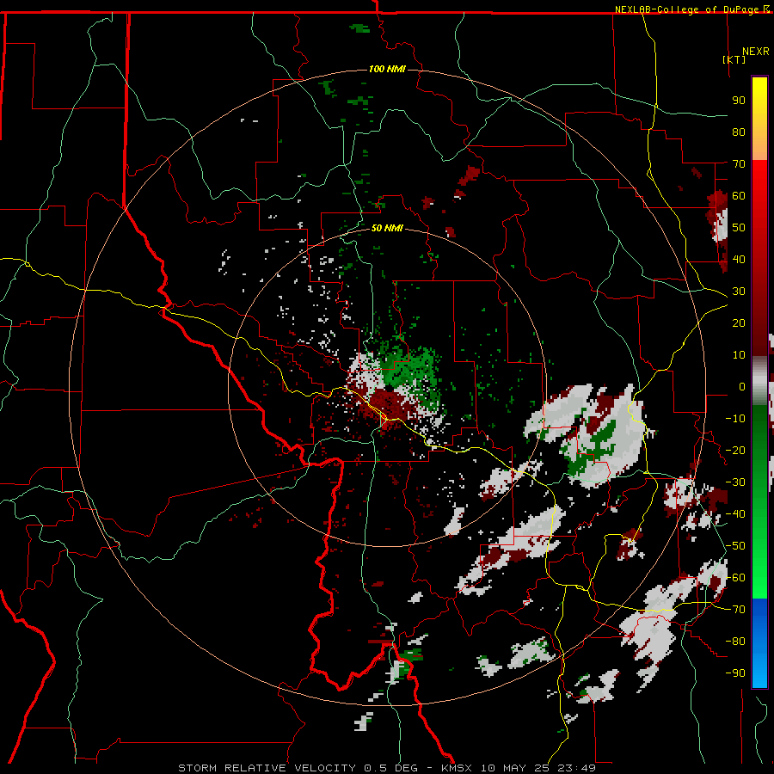Image resolution: width=774 pixels, height=774 pixels.
Task: Click the Storm Relative Velocity KMSX caption
Action: (x=387, y=768)
